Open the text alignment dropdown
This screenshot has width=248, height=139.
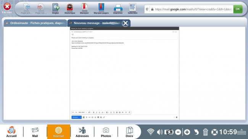(x=107, y=112)
